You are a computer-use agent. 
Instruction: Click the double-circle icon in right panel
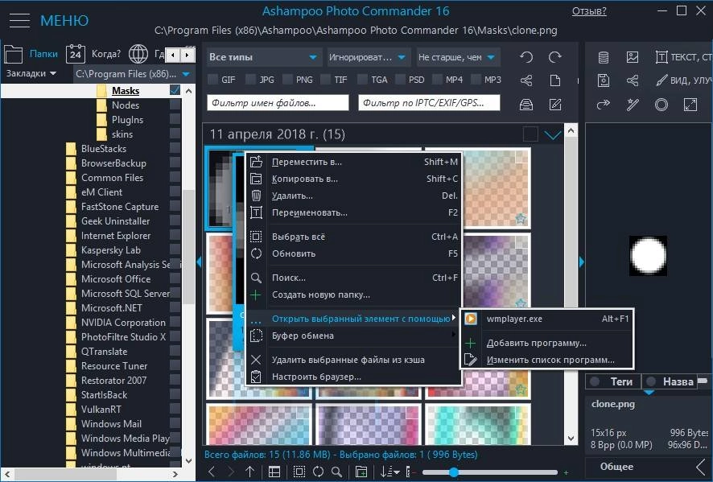pyautogui.click(x=661, y=105)
